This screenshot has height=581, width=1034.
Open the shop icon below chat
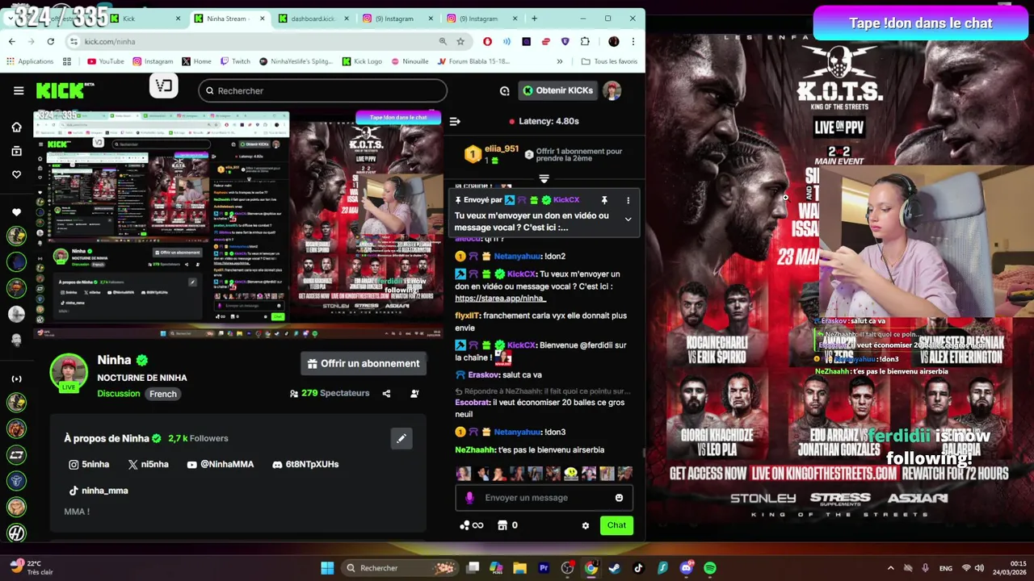point(502,525)
